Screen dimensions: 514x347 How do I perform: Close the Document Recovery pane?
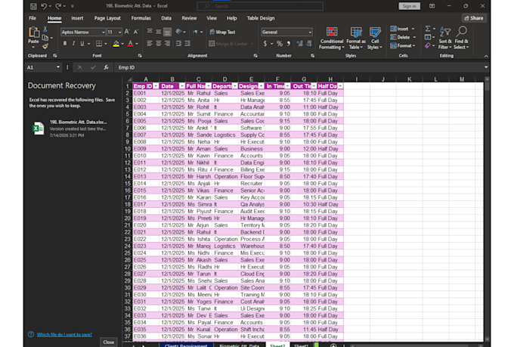(109, 342)
